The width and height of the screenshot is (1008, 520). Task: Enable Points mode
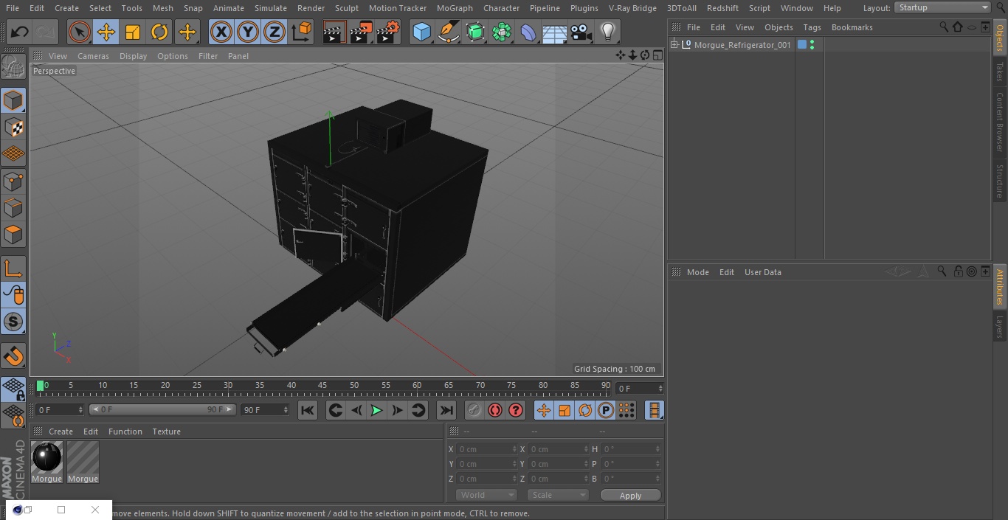pyautogui.click(x=13, y=181)
